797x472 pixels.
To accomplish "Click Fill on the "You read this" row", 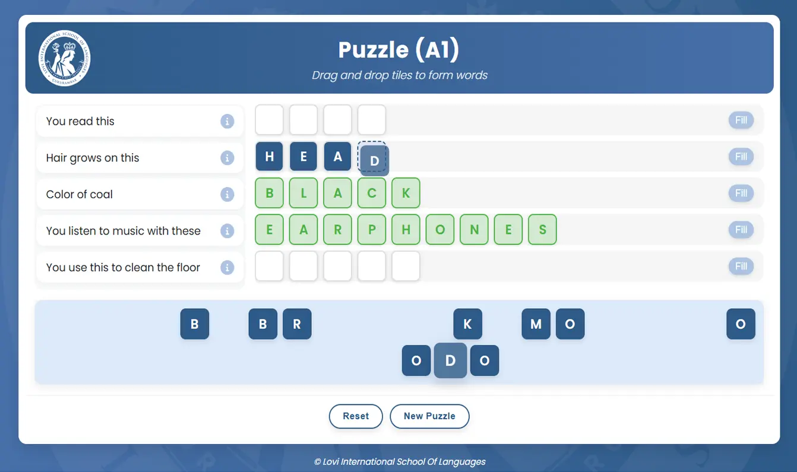I will (741, 120).
